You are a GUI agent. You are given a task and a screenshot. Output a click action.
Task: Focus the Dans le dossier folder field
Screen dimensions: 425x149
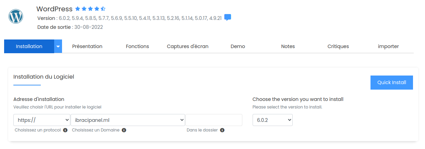pos(214,120)
